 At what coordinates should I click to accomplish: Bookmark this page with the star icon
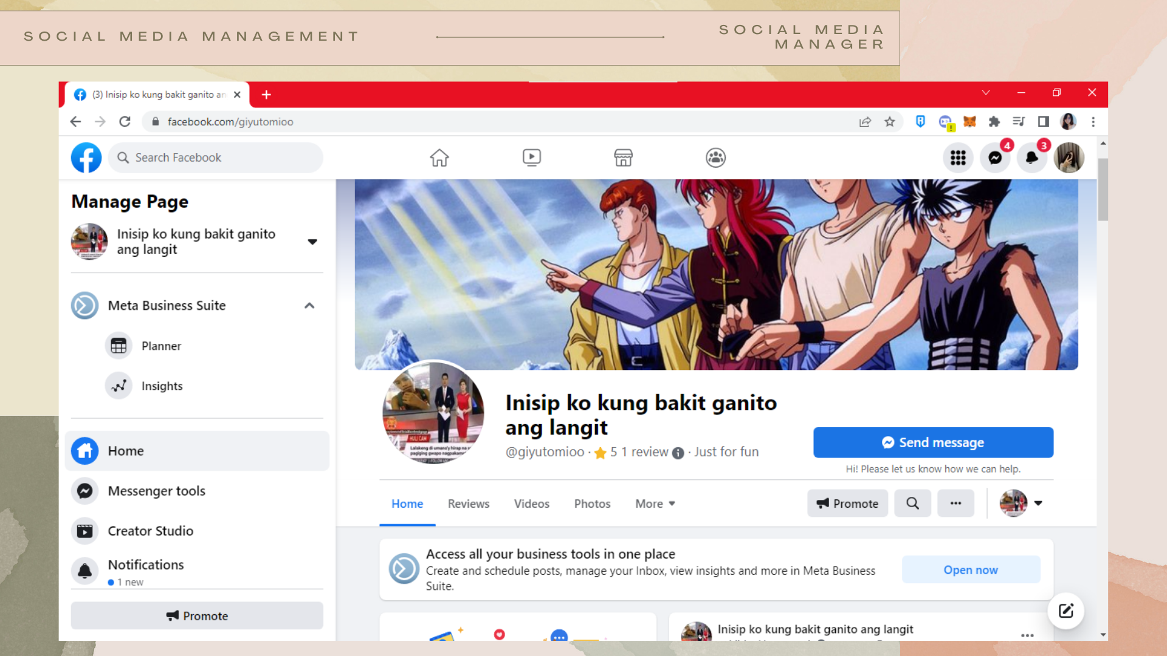point(890,121)
